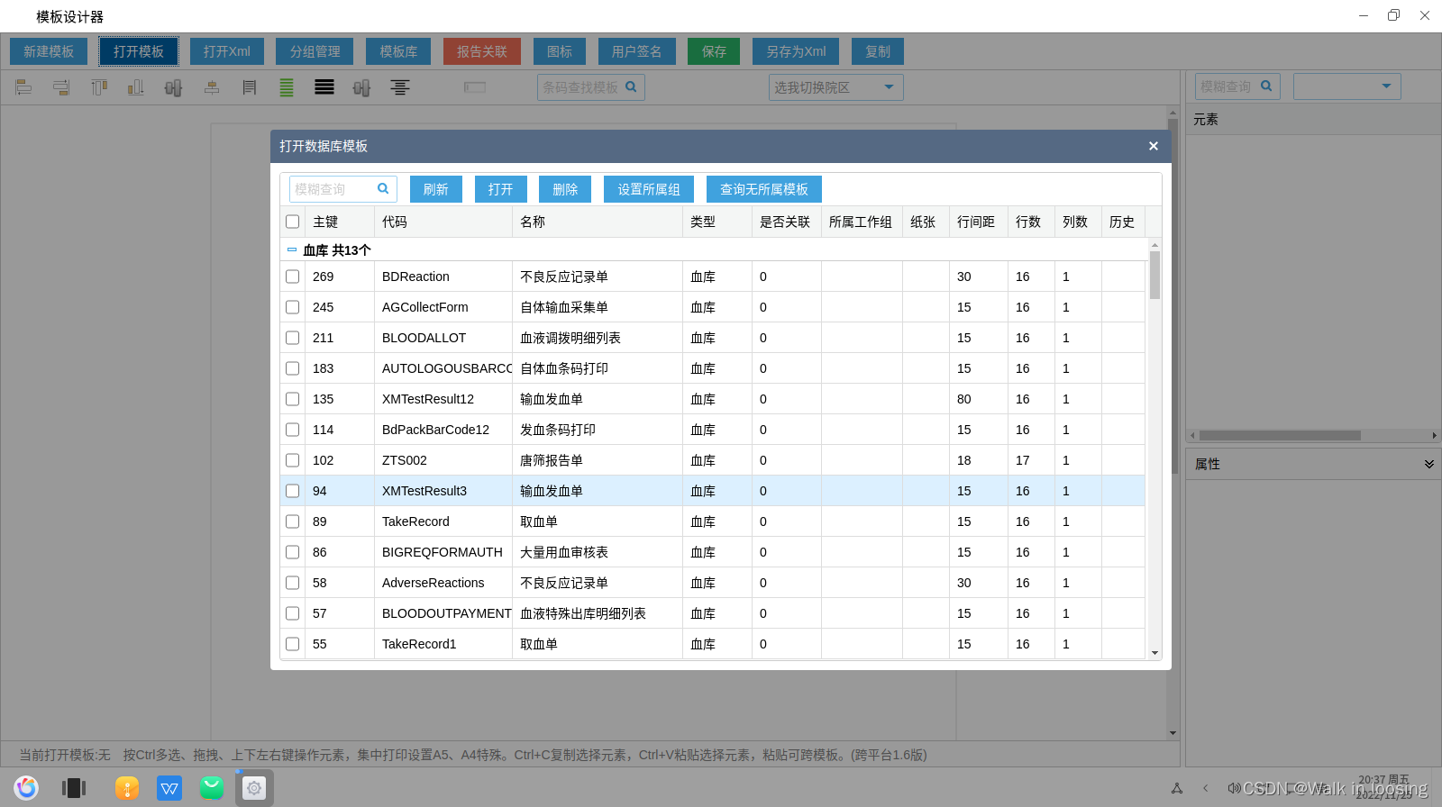Viewport: 1442px width, 807px height.
Task: Check the row 102 ZTS002 checkbox
Action: (x=293, y=460)
